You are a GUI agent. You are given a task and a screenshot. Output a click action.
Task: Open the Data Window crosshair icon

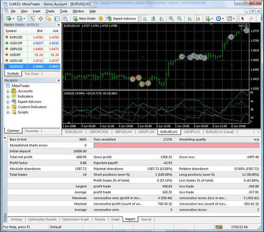coord(40,19)
